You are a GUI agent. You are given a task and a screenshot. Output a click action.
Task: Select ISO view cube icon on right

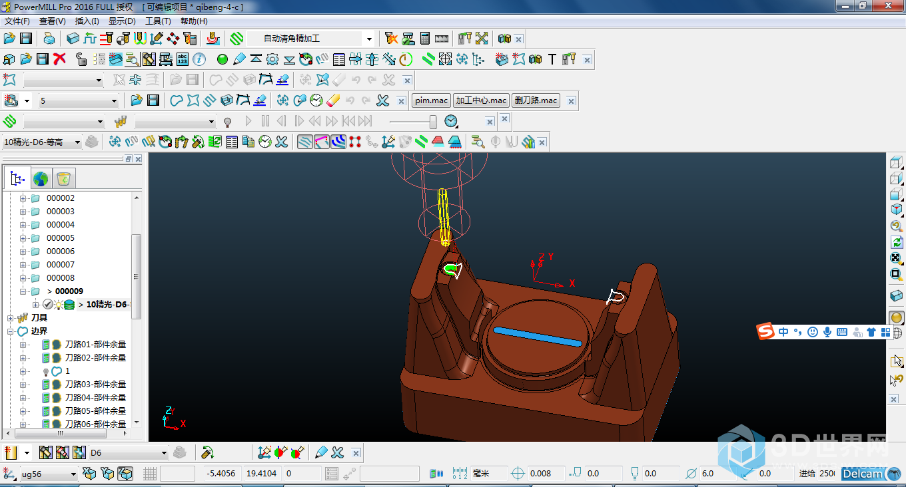896,211
